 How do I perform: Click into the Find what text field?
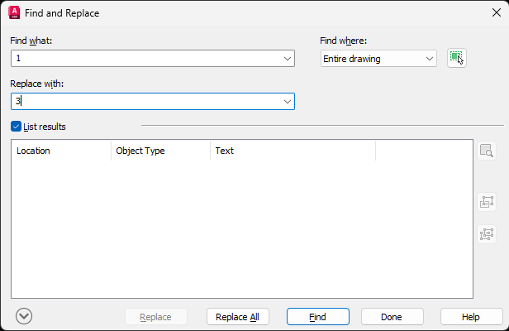(146, 59)
